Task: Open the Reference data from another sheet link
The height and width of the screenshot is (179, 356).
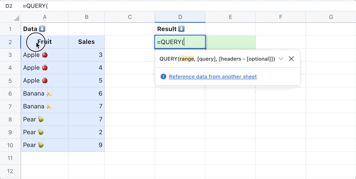Action: [x=213, y=76]
